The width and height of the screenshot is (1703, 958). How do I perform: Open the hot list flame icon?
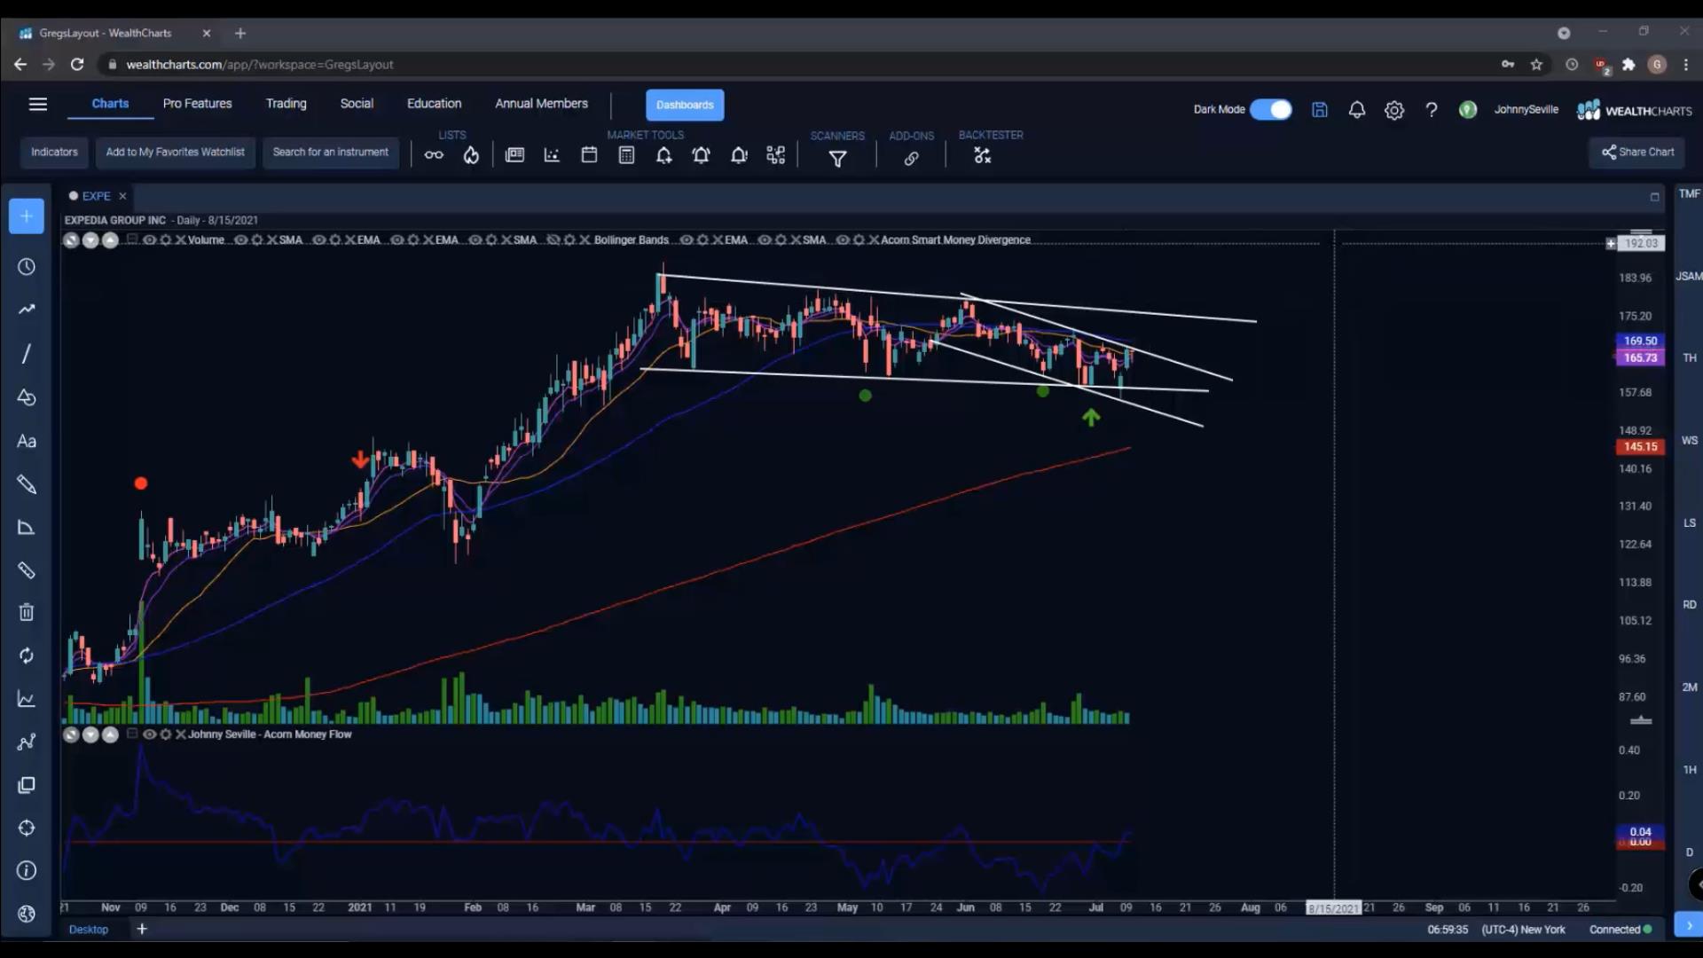pyautogui.click(x=471, y=155)
